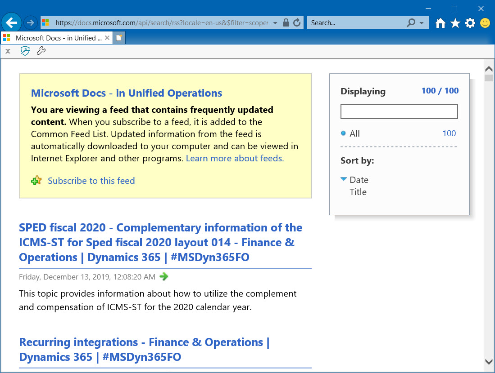Screen dimensions: 495x373
Task: Open the address bar autocomplete dropdown arrow
Action: [x=275, y=23]
